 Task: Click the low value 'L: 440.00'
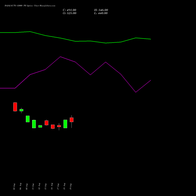(101, 13)
